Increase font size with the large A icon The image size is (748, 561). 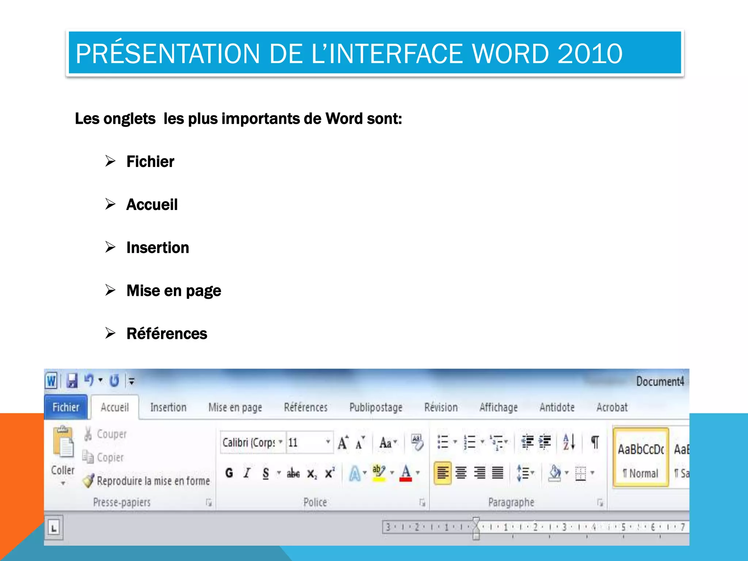tap(343, 443)
